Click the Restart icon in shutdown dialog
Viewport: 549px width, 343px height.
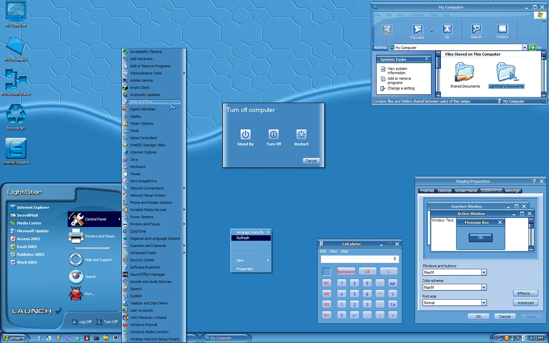pyautogui.click(x=302, y=135)
